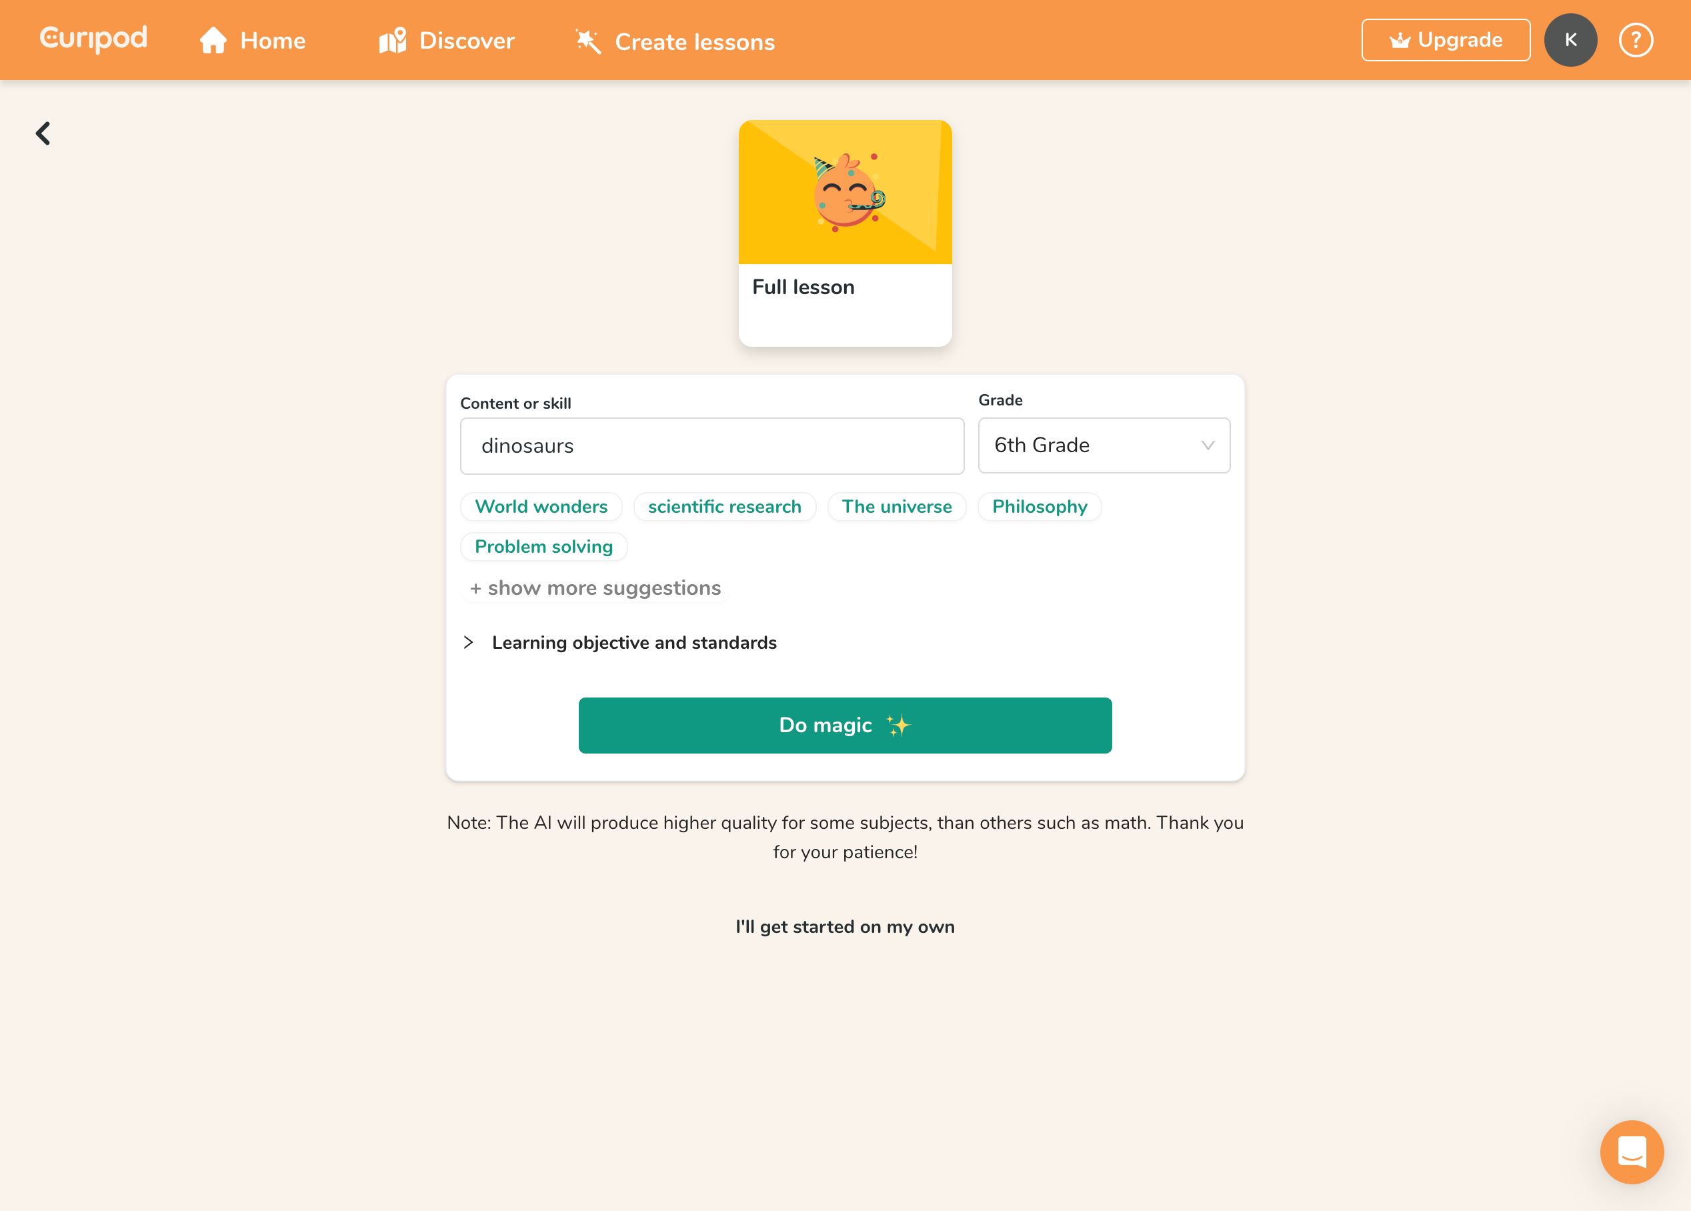Select the World wonders suggestion chip
The width and height of the screenshot is (1691, 1211).
point(541,506)
